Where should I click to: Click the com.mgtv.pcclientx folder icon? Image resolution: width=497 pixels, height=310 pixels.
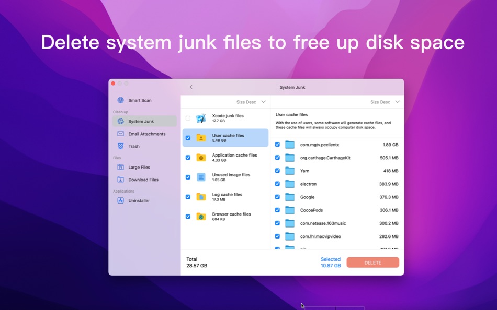tap(290, 145)
